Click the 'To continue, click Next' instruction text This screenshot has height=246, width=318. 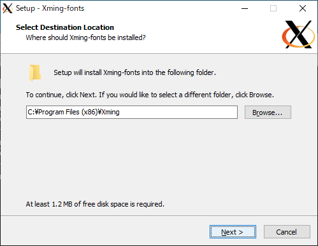[x=150, y=95]
